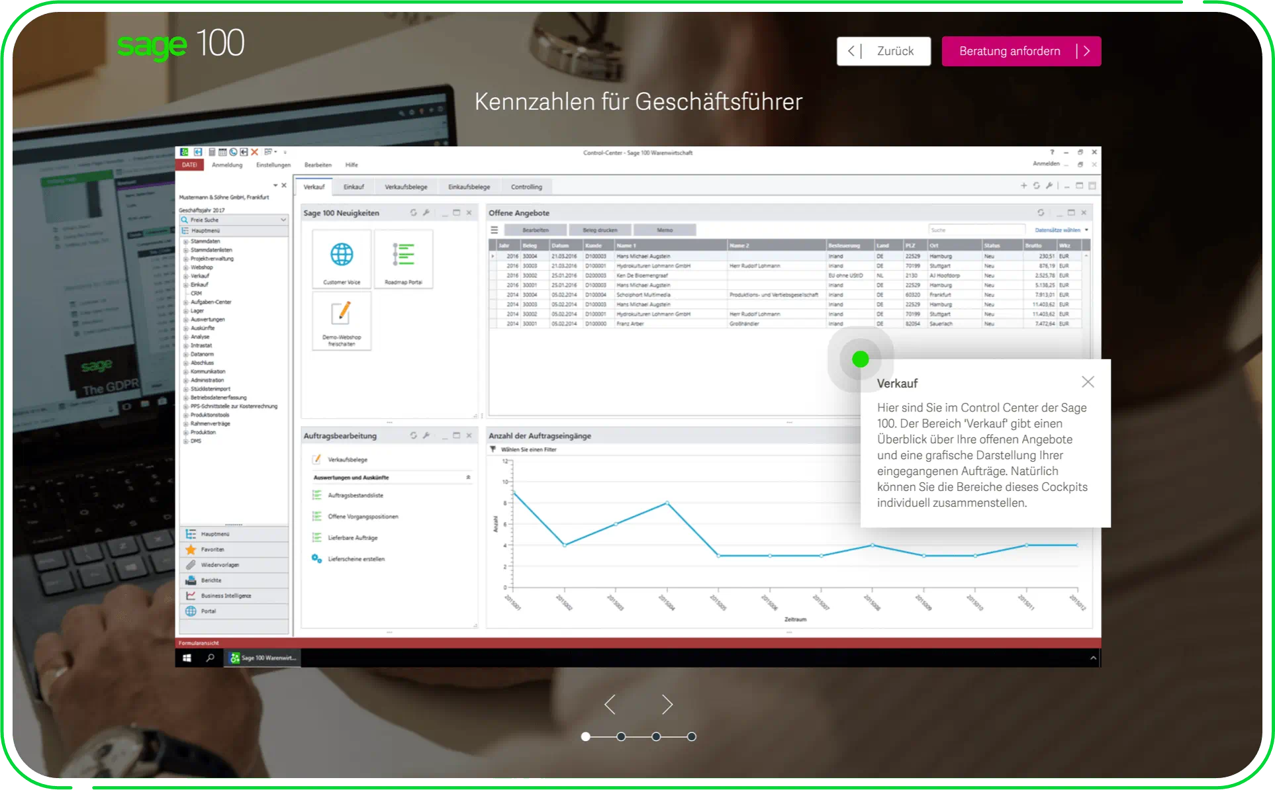Open wrench settings of Auftragsbearbeitung panel

[x=426, y=435]
